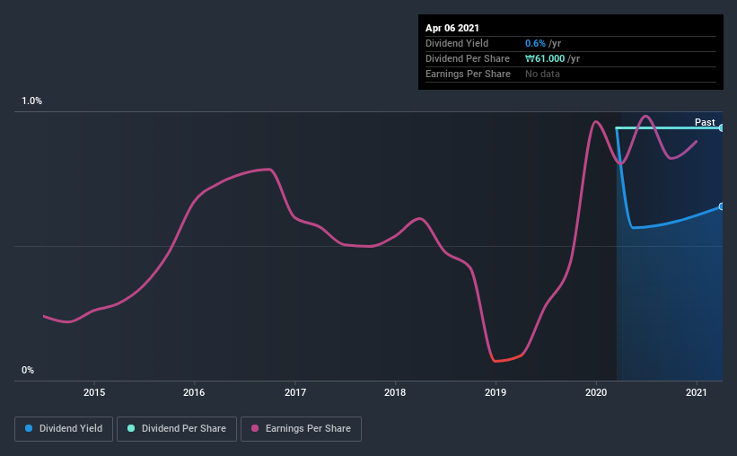
Task: Select the 2019 x-axis tick label
Action: tap(496, 392)
